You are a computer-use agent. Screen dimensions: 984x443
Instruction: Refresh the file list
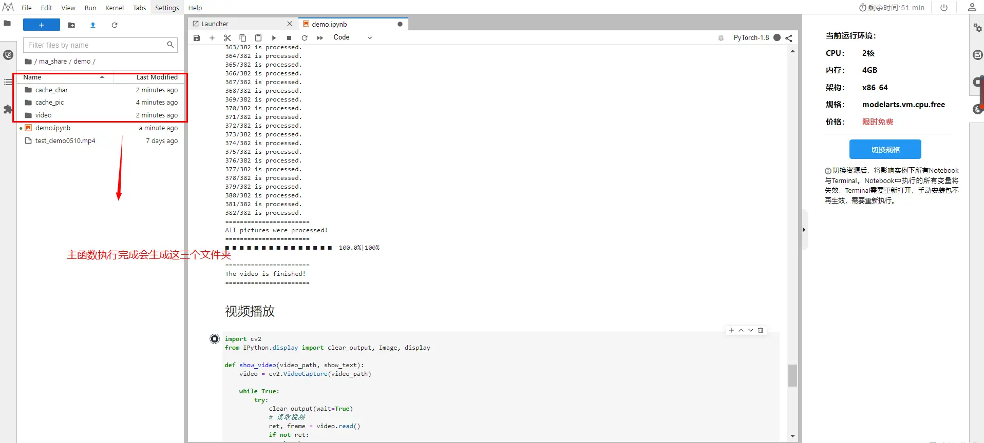click(x=115, y=25)
